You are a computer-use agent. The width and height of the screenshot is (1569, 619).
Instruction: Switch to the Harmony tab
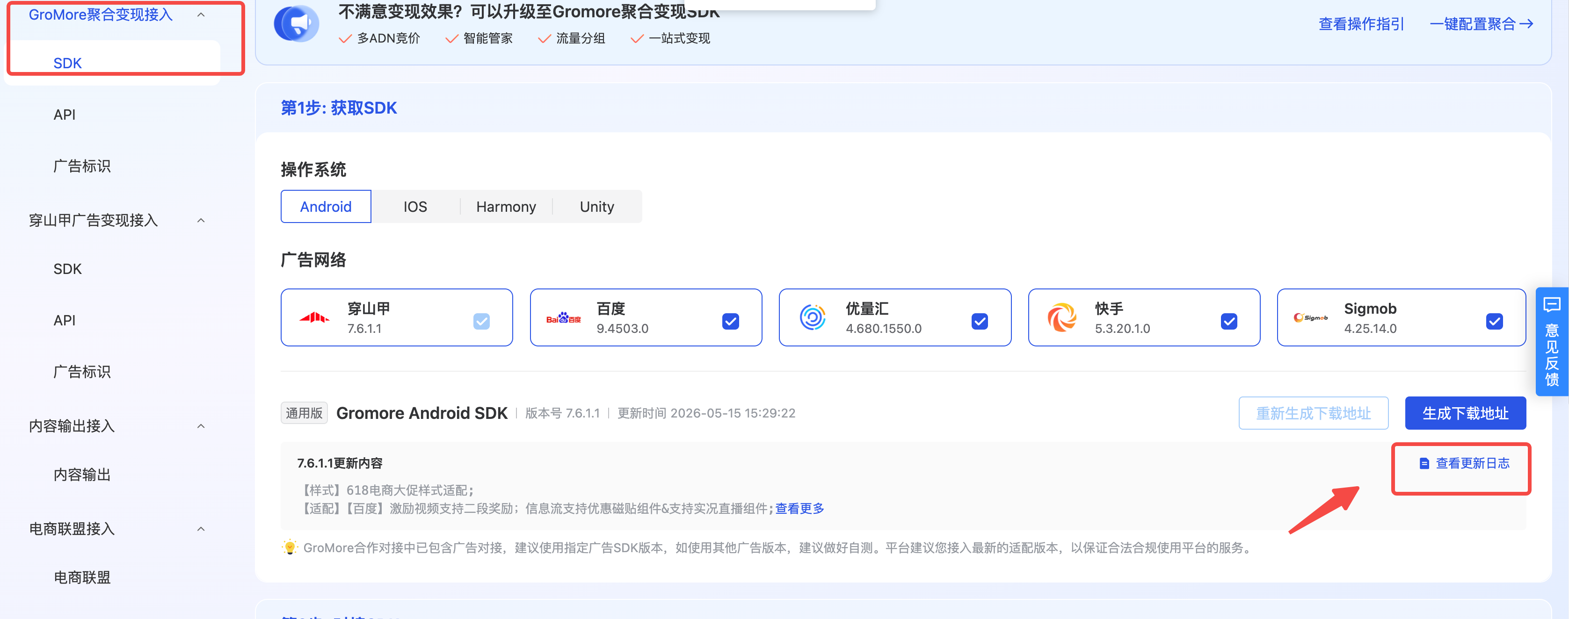[506, 206]
